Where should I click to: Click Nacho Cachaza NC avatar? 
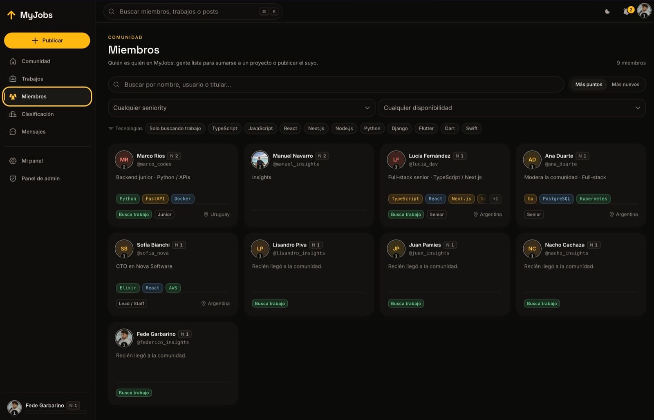point(532,249)
